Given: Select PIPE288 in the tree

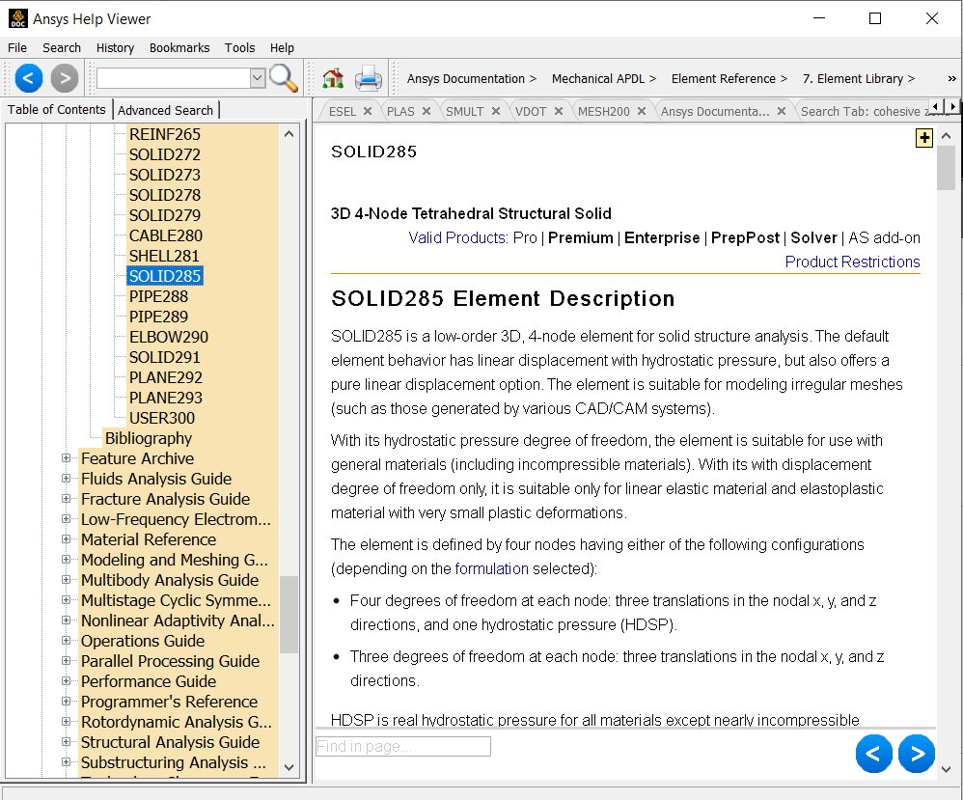Looking at the screenshot, I should pyautogui.click(x=158, y=297).
